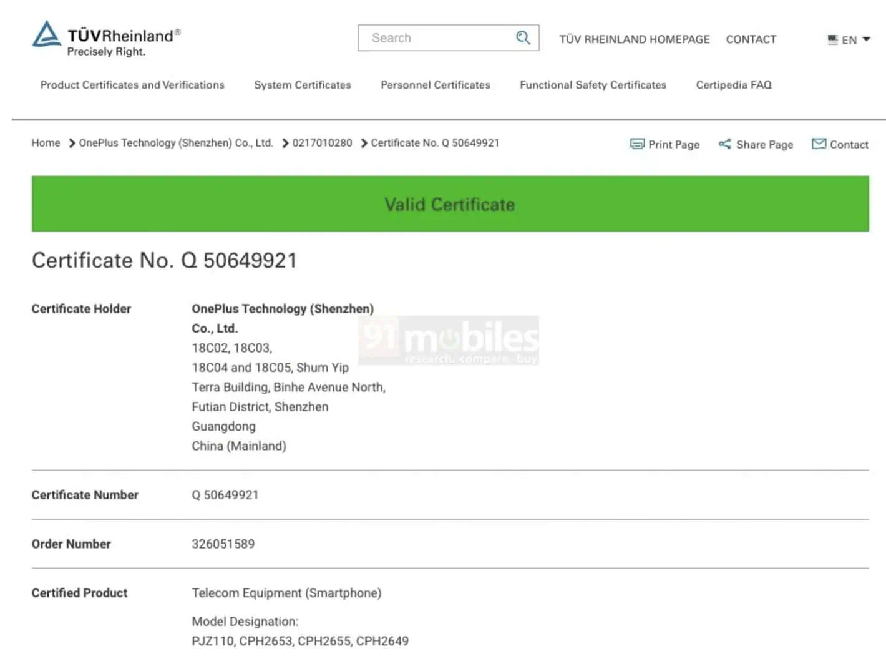Open the Certipedia FAQ page
Viewport: 886px width, 664px height.
pyautogui.click(x=733, y=85)
